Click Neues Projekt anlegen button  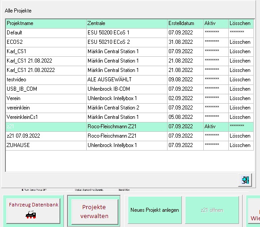coord(155,210)
